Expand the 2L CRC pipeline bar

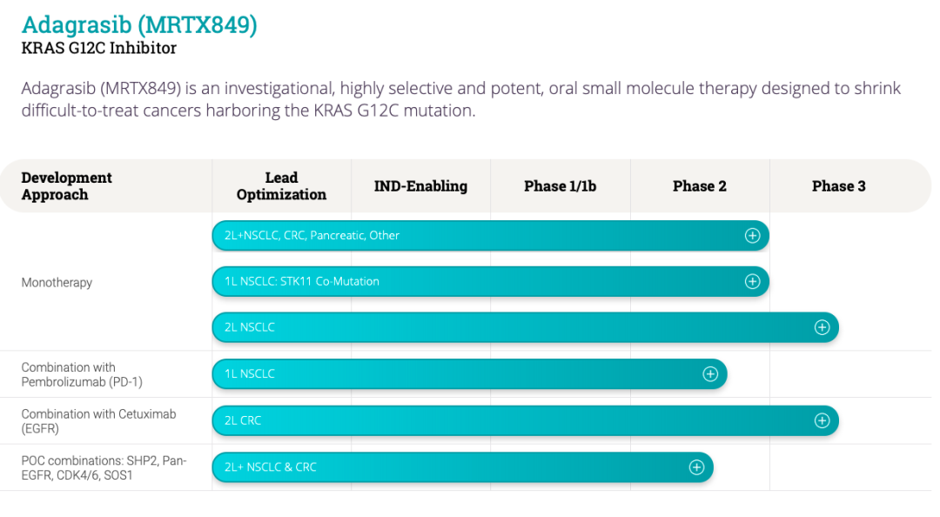pyautogui.click(x=525, y=420)
